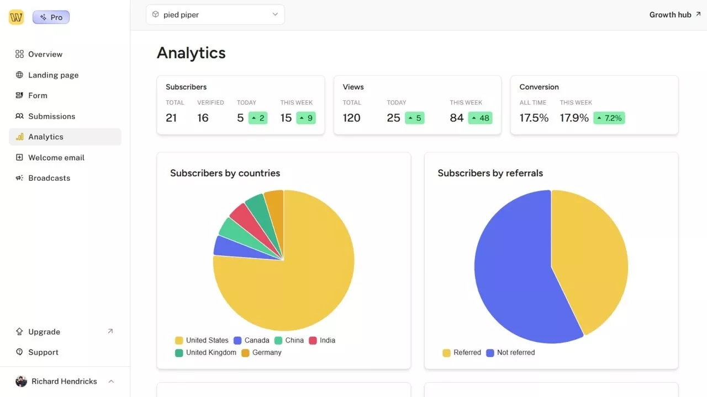Toggle Canada legend item visibility

251,340
